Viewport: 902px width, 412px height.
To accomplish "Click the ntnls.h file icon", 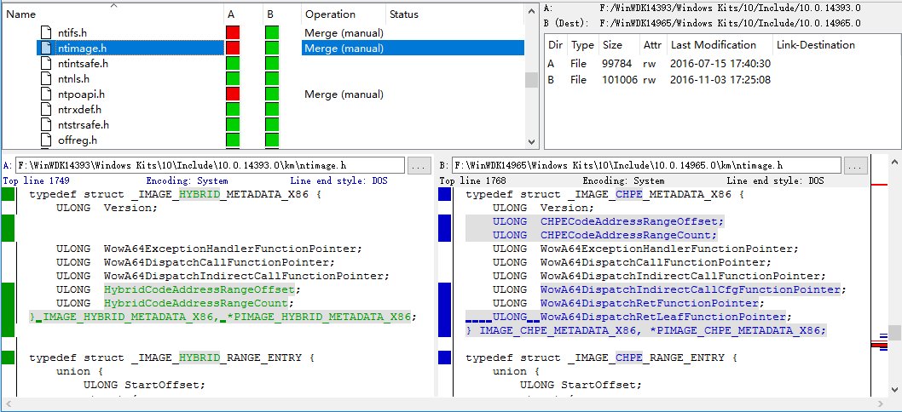I will point(46,78).
